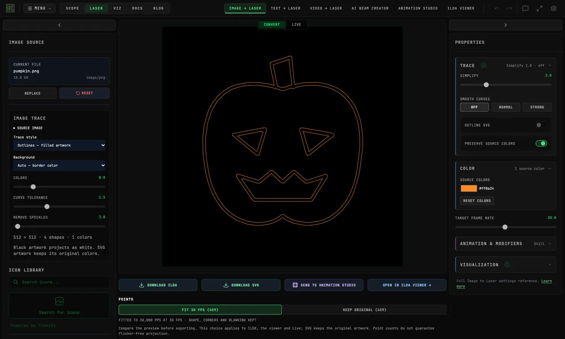
Task: Click the magnifier icon in icon search
Action: click(x=16, y=282)
